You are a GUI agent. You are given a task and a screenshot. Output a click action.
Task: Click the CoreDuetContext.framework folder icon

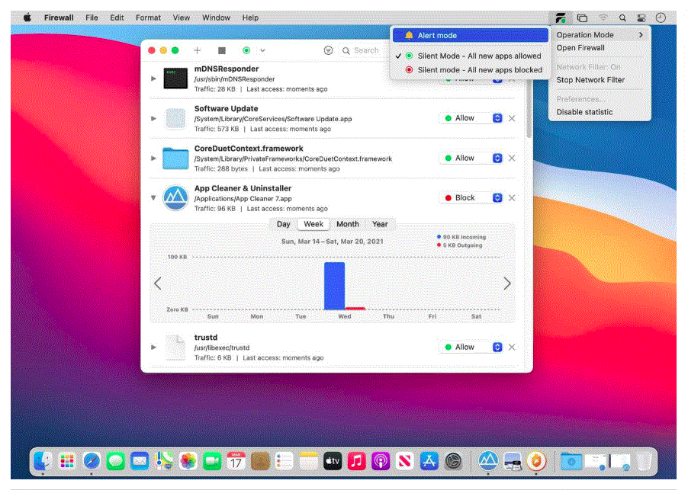click(175, 159)
